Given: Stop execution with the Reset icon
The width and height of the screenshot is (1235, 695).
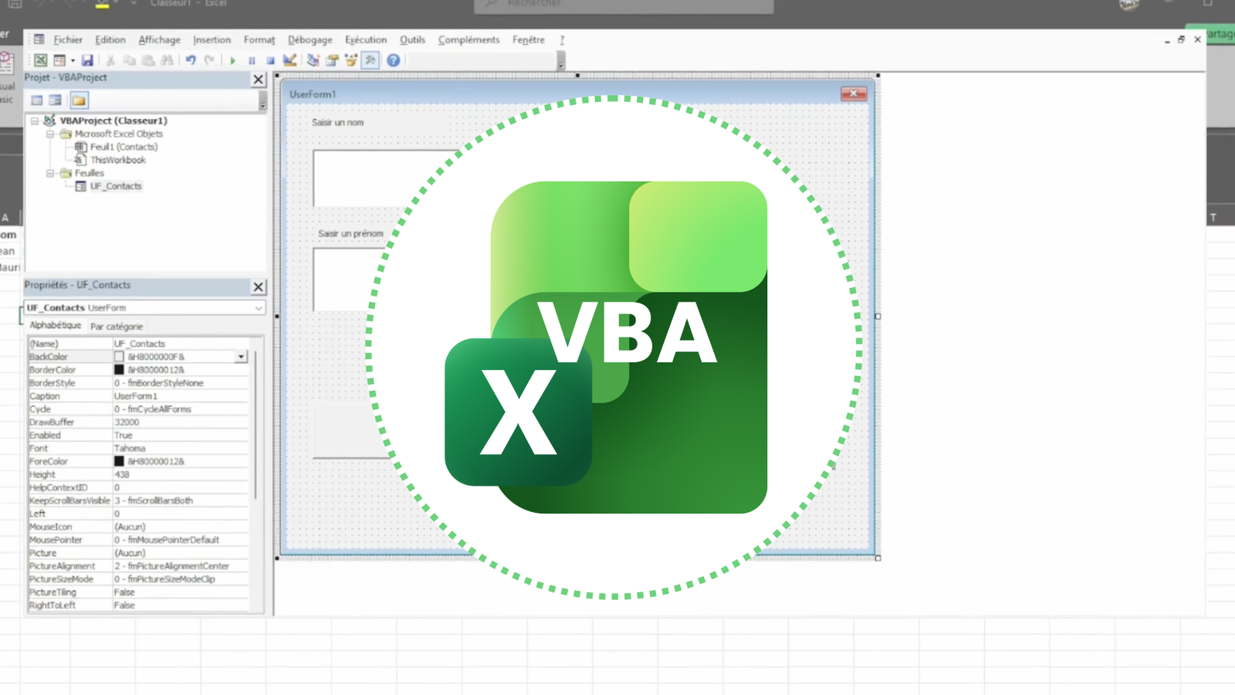Looking at the screenshot, I should 270,59.
